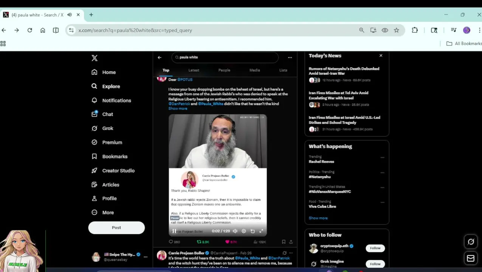Viewport: 482px width, 272px height.
Task: Switch to the Top tab
Action: point(166,70)
